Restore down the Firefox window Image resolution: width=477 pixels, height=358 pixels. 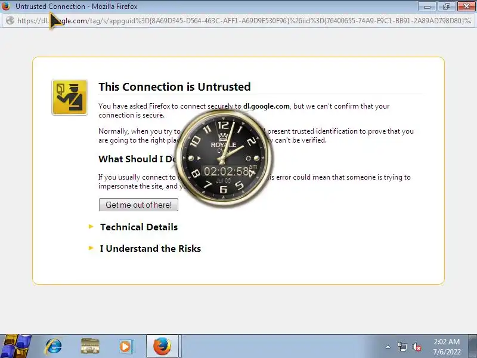(x=446, y=7)
